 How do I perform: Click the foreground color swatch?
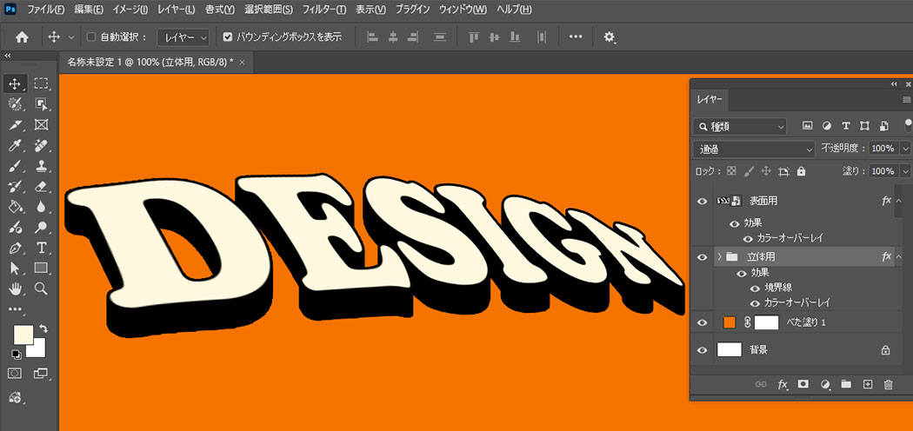coord(23,335)
